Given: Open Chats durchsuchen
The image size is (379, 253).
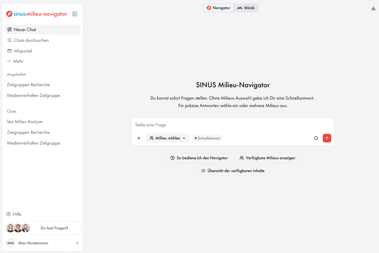Looking at the screenshot, I should pyautogui.click(x=43, y=40).
